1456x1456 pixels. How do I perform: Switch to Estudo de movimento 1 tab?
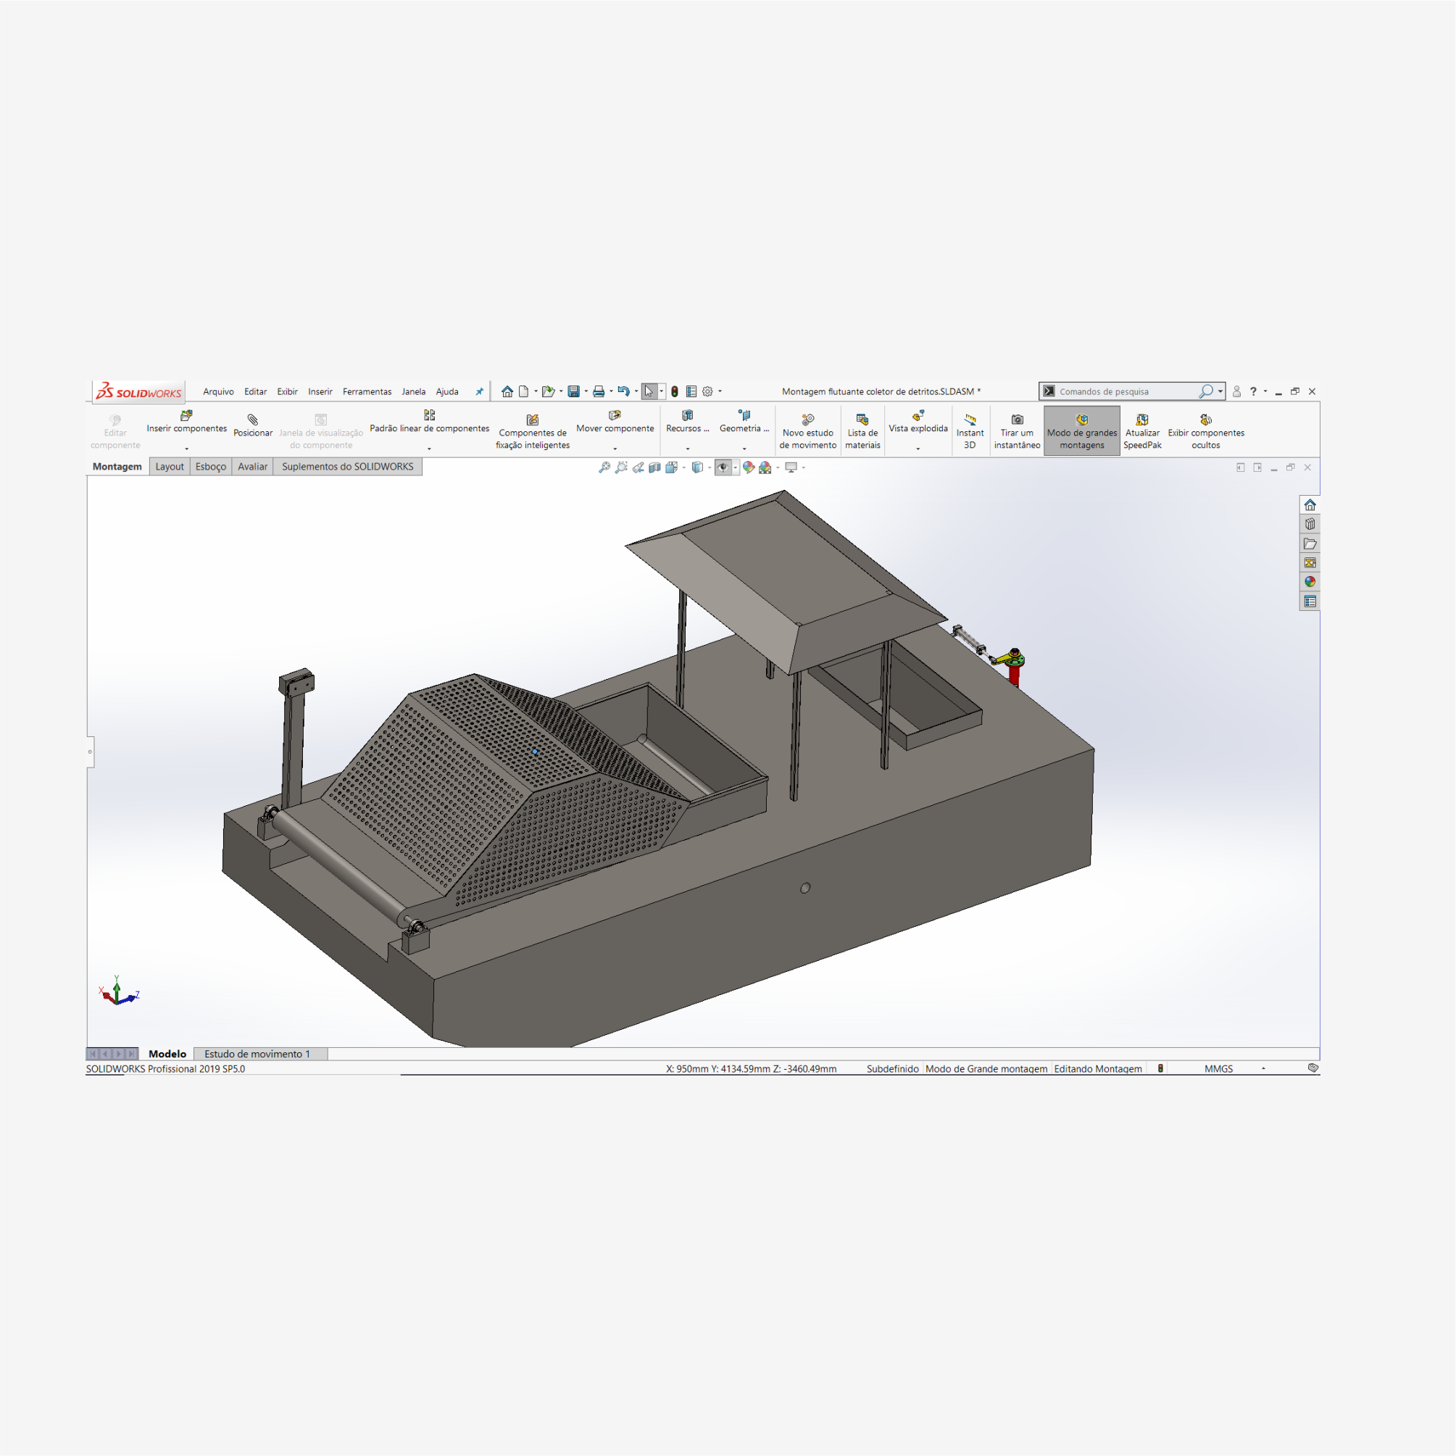(261, 1054)
